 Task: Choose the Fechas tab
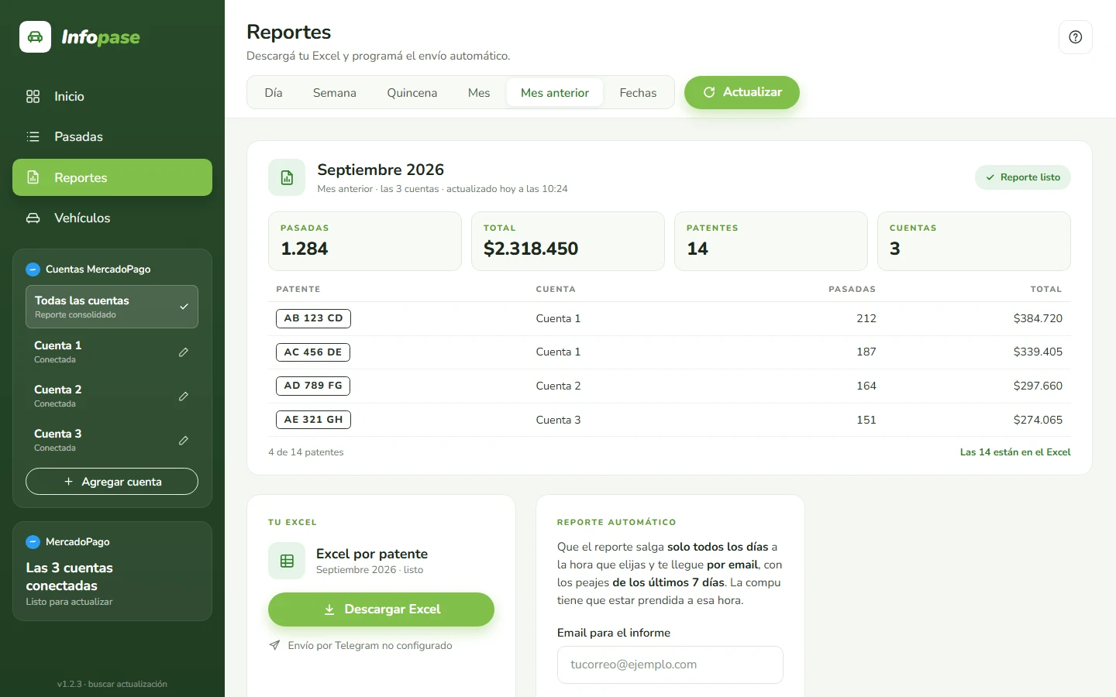click(638, 93)
